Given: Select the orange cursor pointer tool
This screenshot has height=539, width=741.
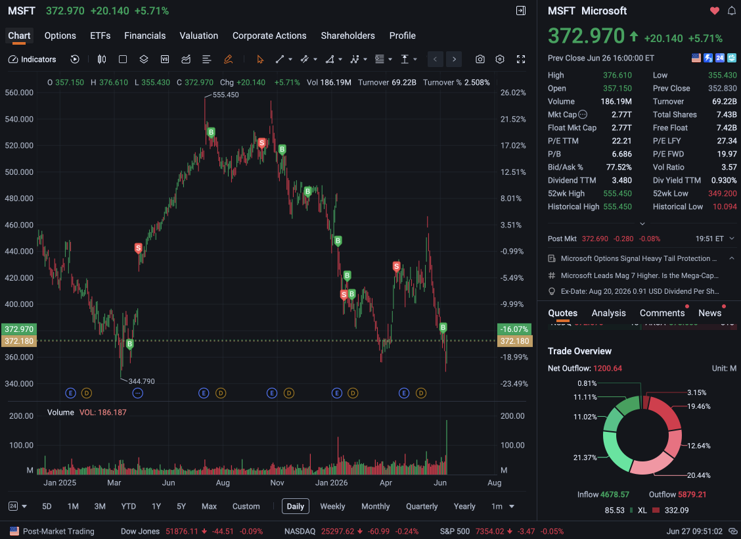Looking at the screenshot, I should (x=259, y=59).
